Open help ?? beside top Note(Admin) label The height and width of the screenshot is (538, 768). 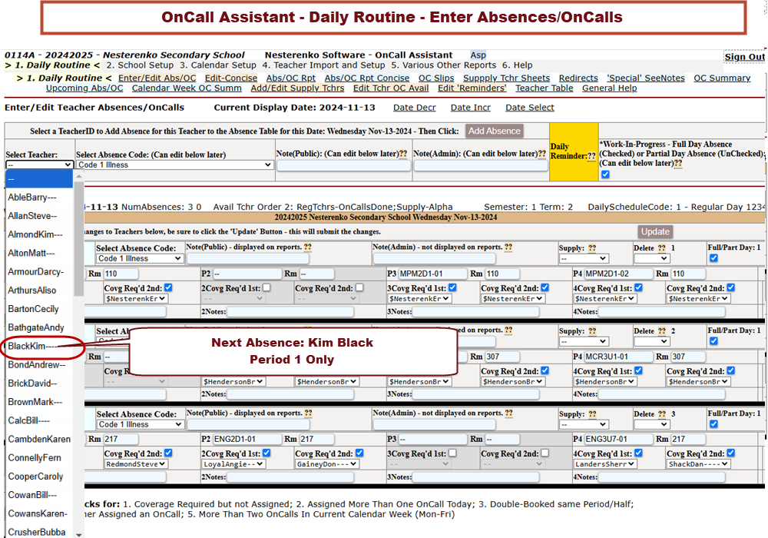544,154
